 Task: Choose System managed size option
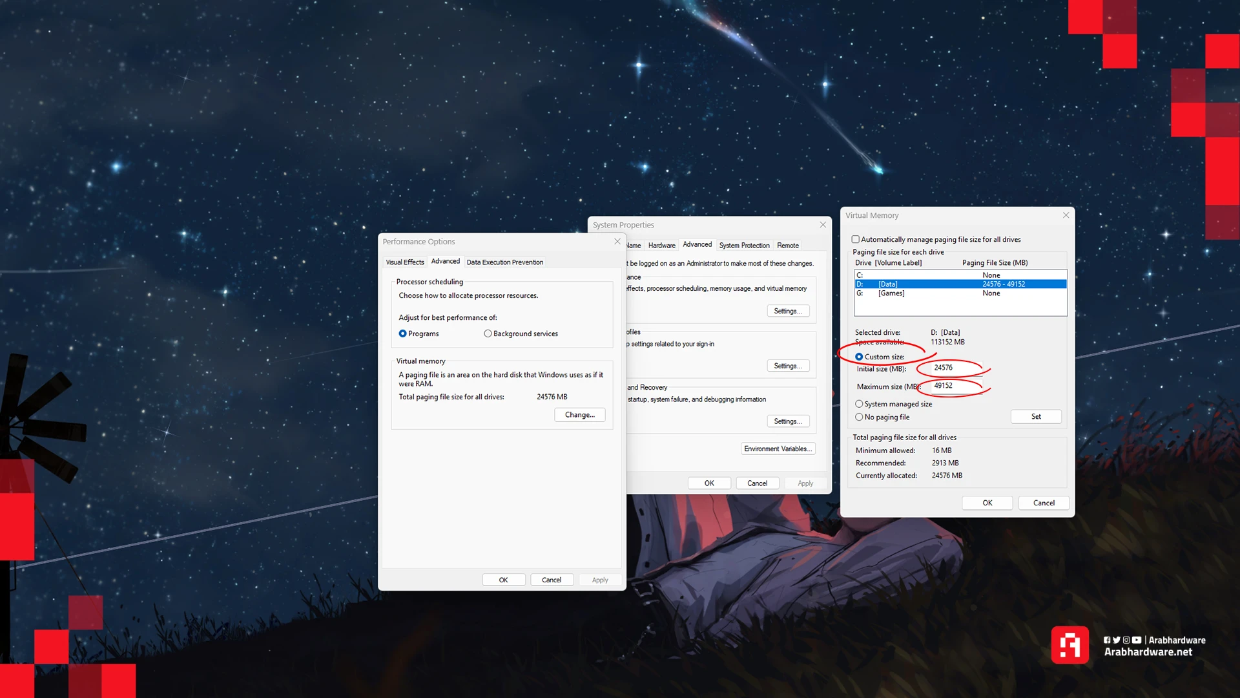(859, 404)
